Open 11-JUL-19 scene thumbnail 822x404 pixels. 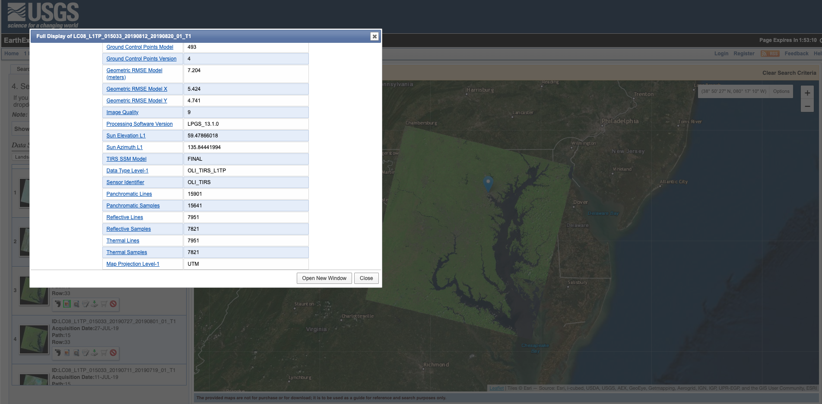click(x=34, y=379)
